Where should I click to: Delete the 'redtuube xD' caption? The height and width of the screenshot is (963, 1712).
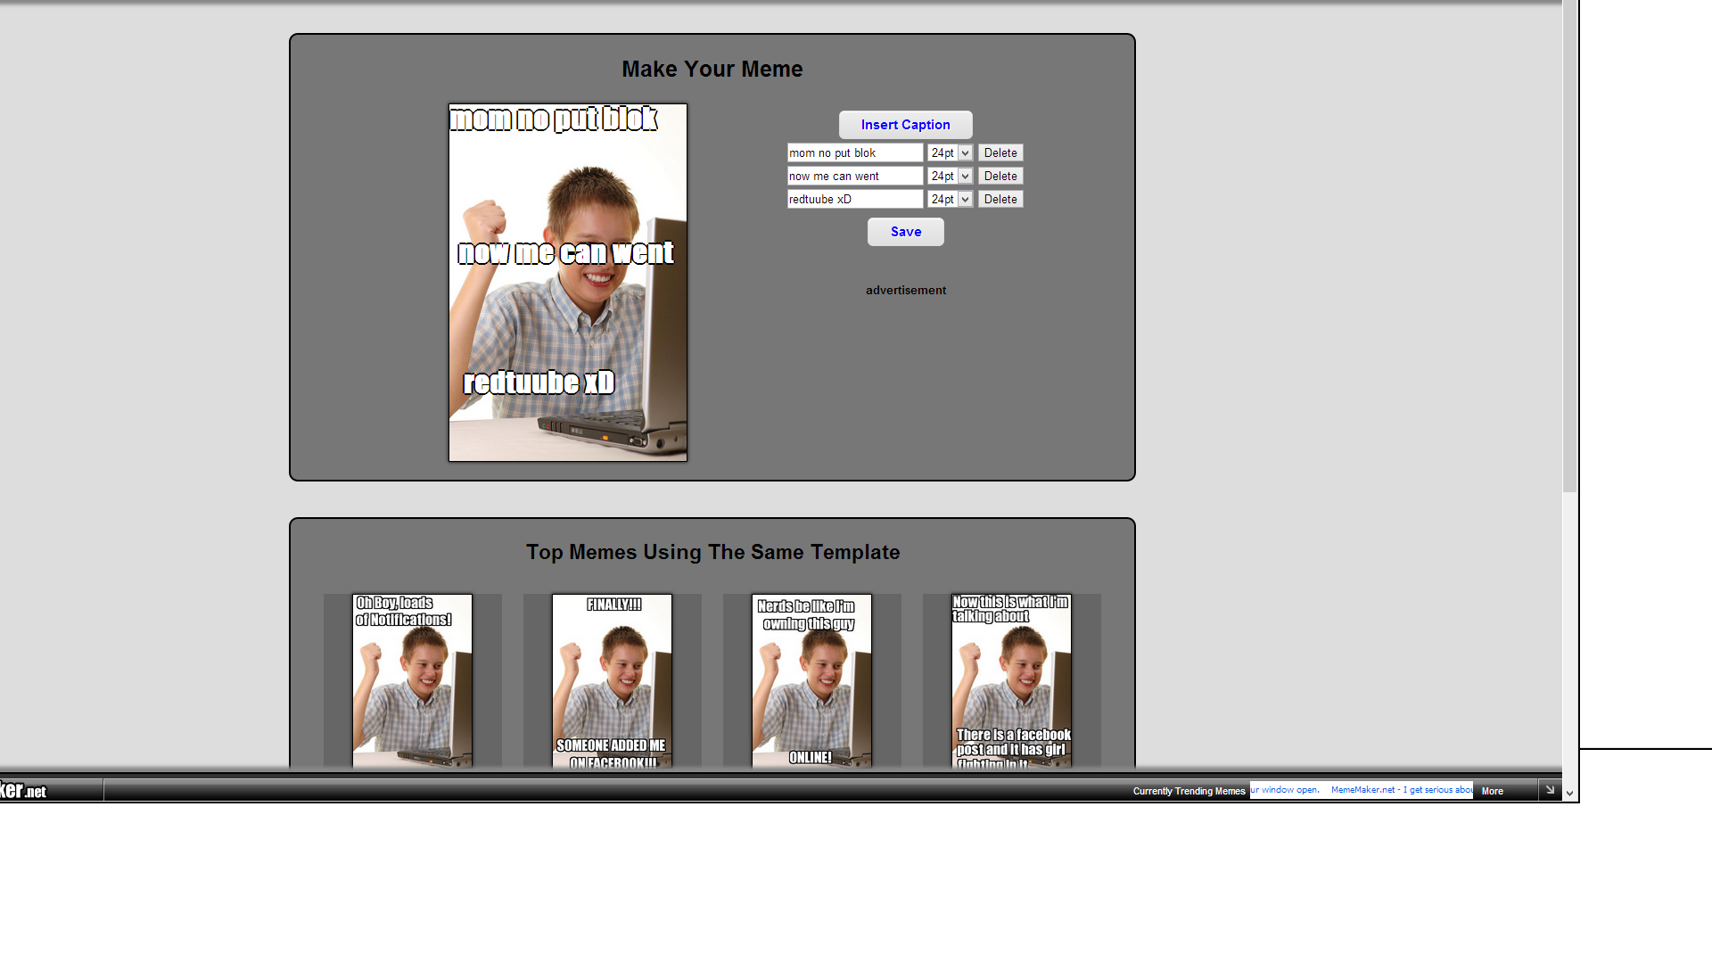click(x=1000, y=200)
